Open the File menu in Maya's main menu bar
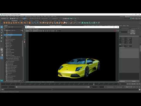The image size is (141, 106). (x=1, y=16)
